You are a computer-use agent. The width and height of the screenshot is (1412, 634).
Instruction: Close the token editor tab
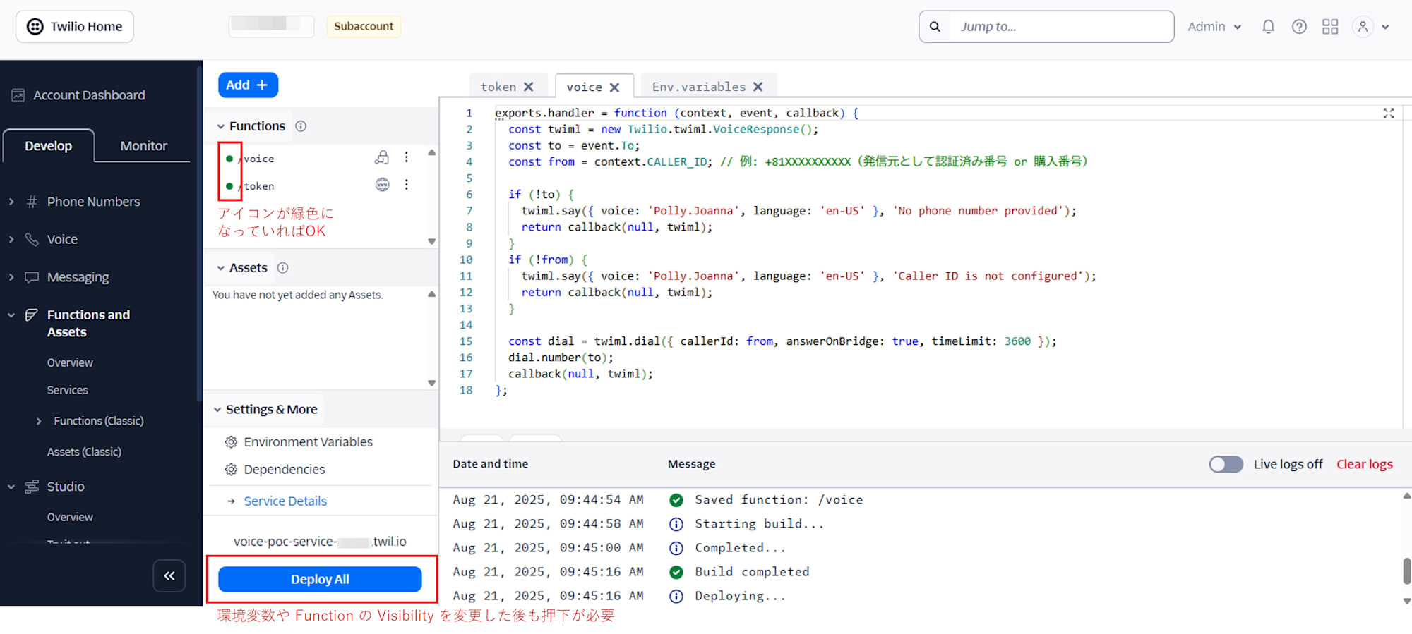tap(529, 87)
